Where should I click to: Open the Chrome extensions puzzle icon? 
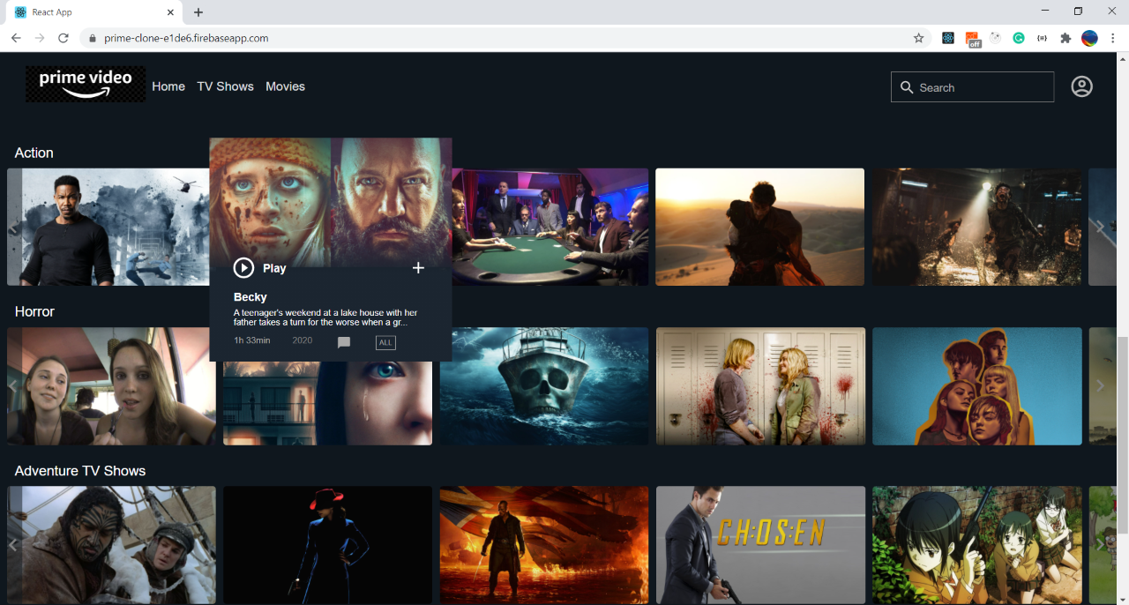click(1065, 38)
